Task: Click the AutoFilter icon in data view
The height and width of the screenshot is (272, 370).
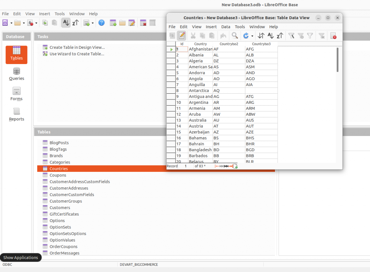Action: 291,36
